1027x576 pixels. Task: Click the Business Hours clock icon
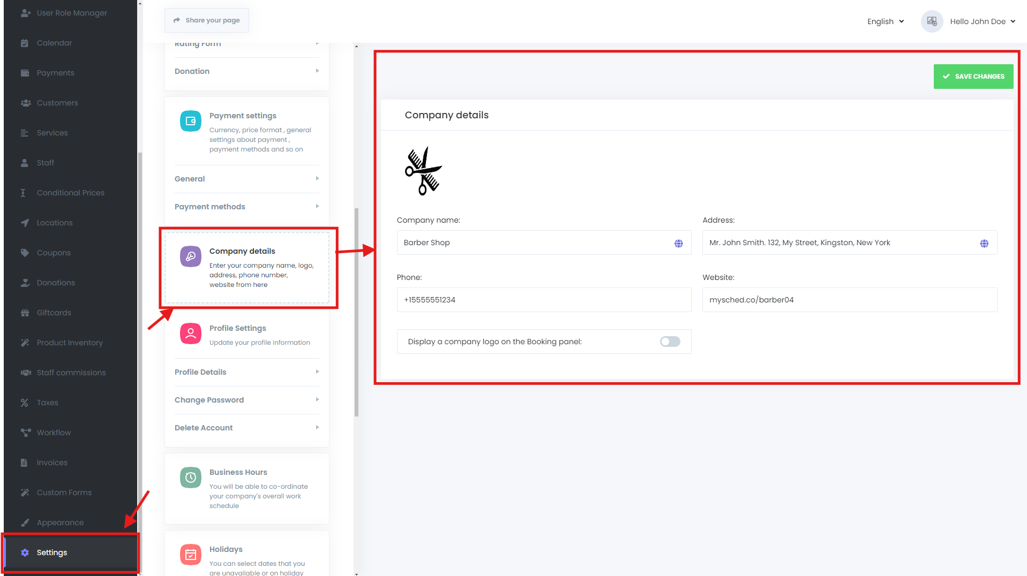pyautogui.click(x=190, y=478)
